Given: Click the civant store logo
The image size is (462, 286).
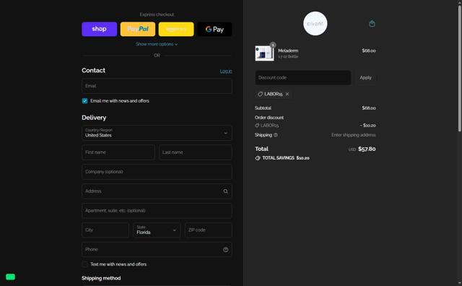Looking at the screenshot, I should click(315, 24).
